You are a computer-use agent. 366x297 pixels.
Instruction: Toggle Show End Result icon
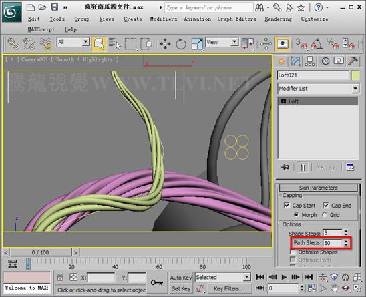click(303, 167)
